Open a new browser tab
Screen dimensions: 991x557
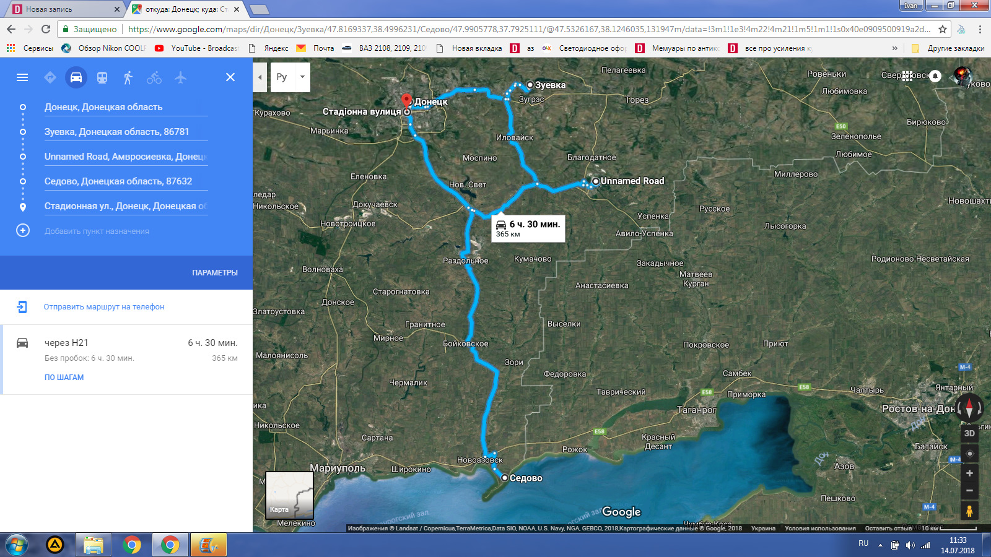[x=259, y=9]
